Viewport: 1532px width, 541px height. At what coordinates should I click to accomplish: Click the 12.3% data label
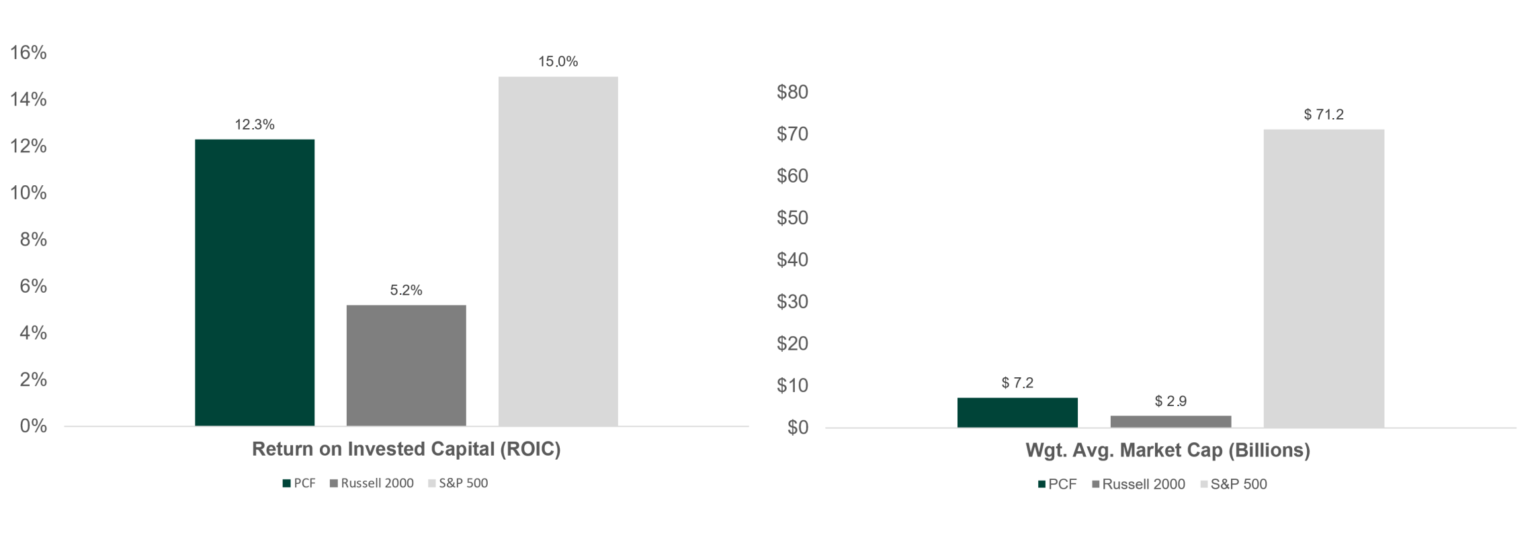(255, 124)
